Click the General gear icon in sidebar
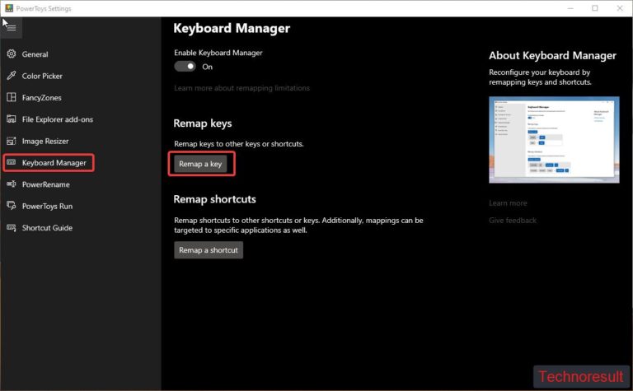Viewport: 633px width, 391px height. 12,54
